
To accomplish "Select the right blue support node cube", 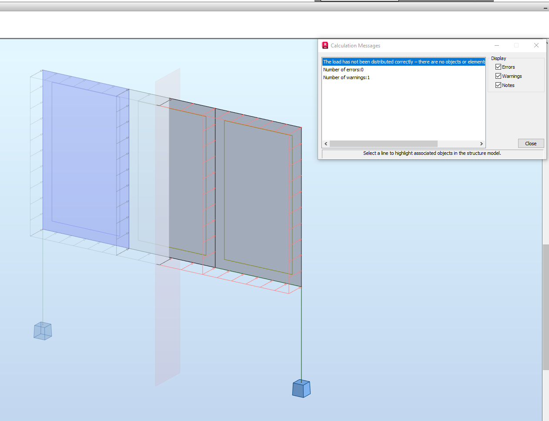I will click(301, 389).
